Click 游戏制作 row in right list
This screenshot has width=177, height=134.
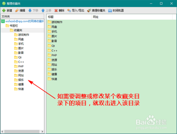(55, 22)
